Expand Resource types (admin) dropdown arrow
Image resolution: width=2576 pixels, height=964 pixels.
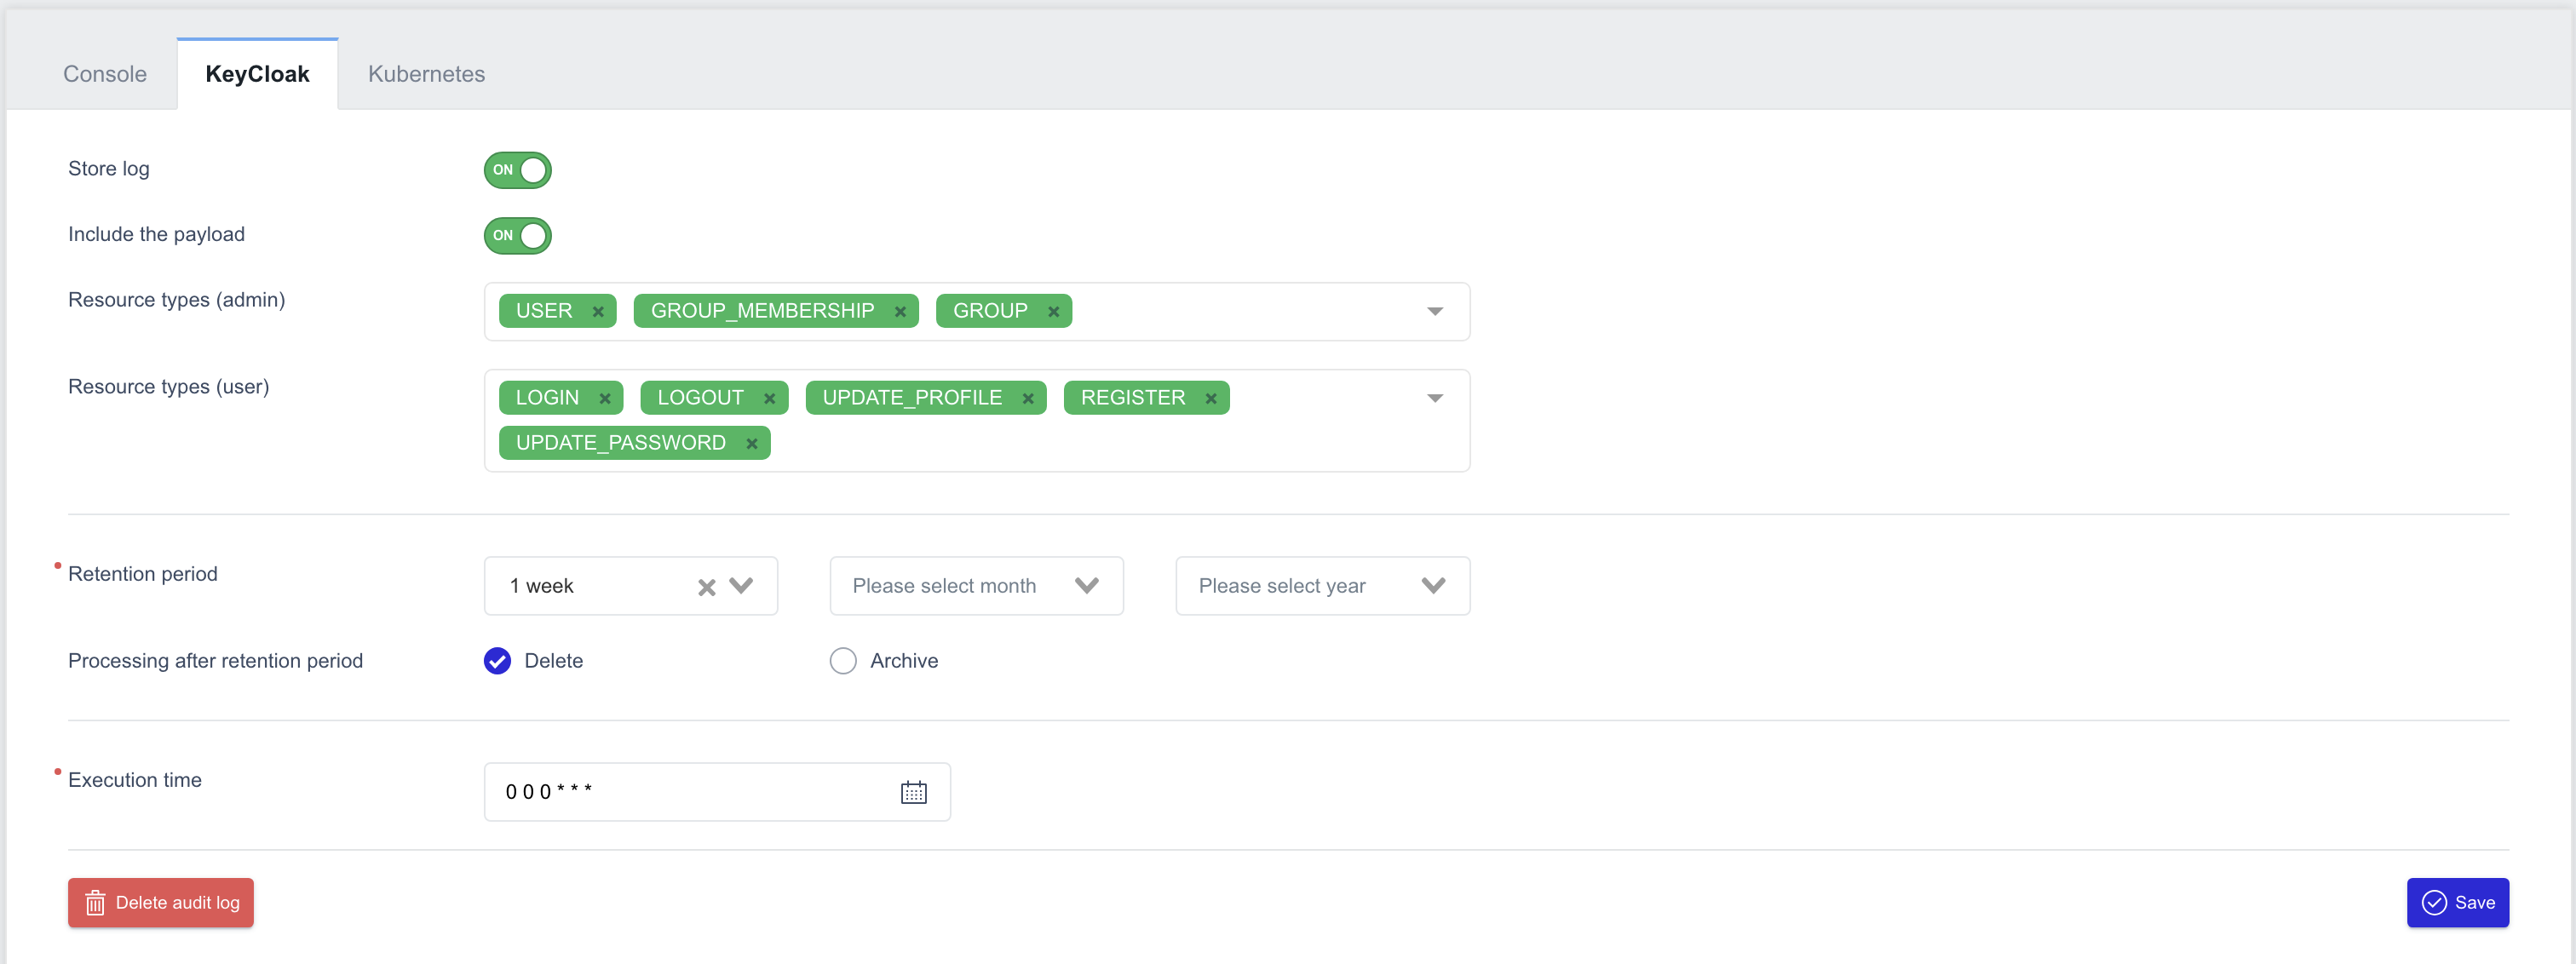pyautogui.click(x=1435, y=312)
